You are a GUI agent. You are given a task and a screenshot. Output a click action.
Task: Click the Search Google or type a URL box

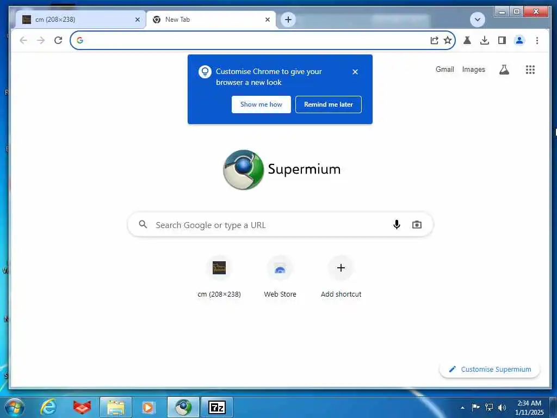280,225
